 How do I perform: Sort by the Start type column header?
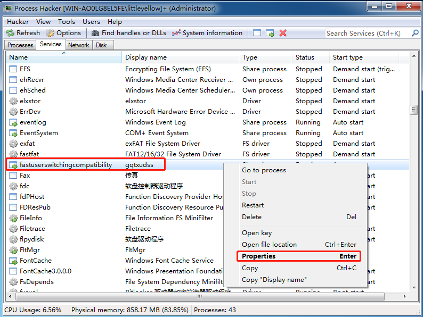(364, 57)
